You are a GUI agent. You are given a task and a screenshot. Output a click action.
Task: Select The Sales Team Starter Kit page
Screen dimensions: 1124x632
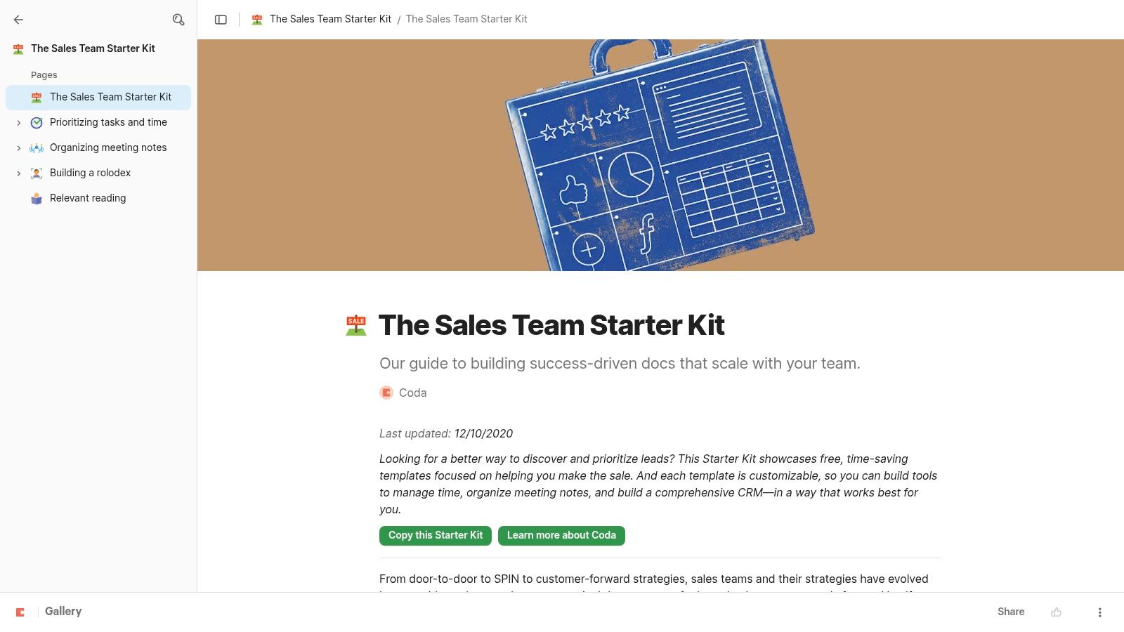[110, 97]
